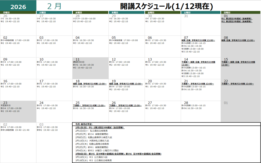
Task: Click 中1 第2回五ツ木模試 link on February 01
Action: 237,19
